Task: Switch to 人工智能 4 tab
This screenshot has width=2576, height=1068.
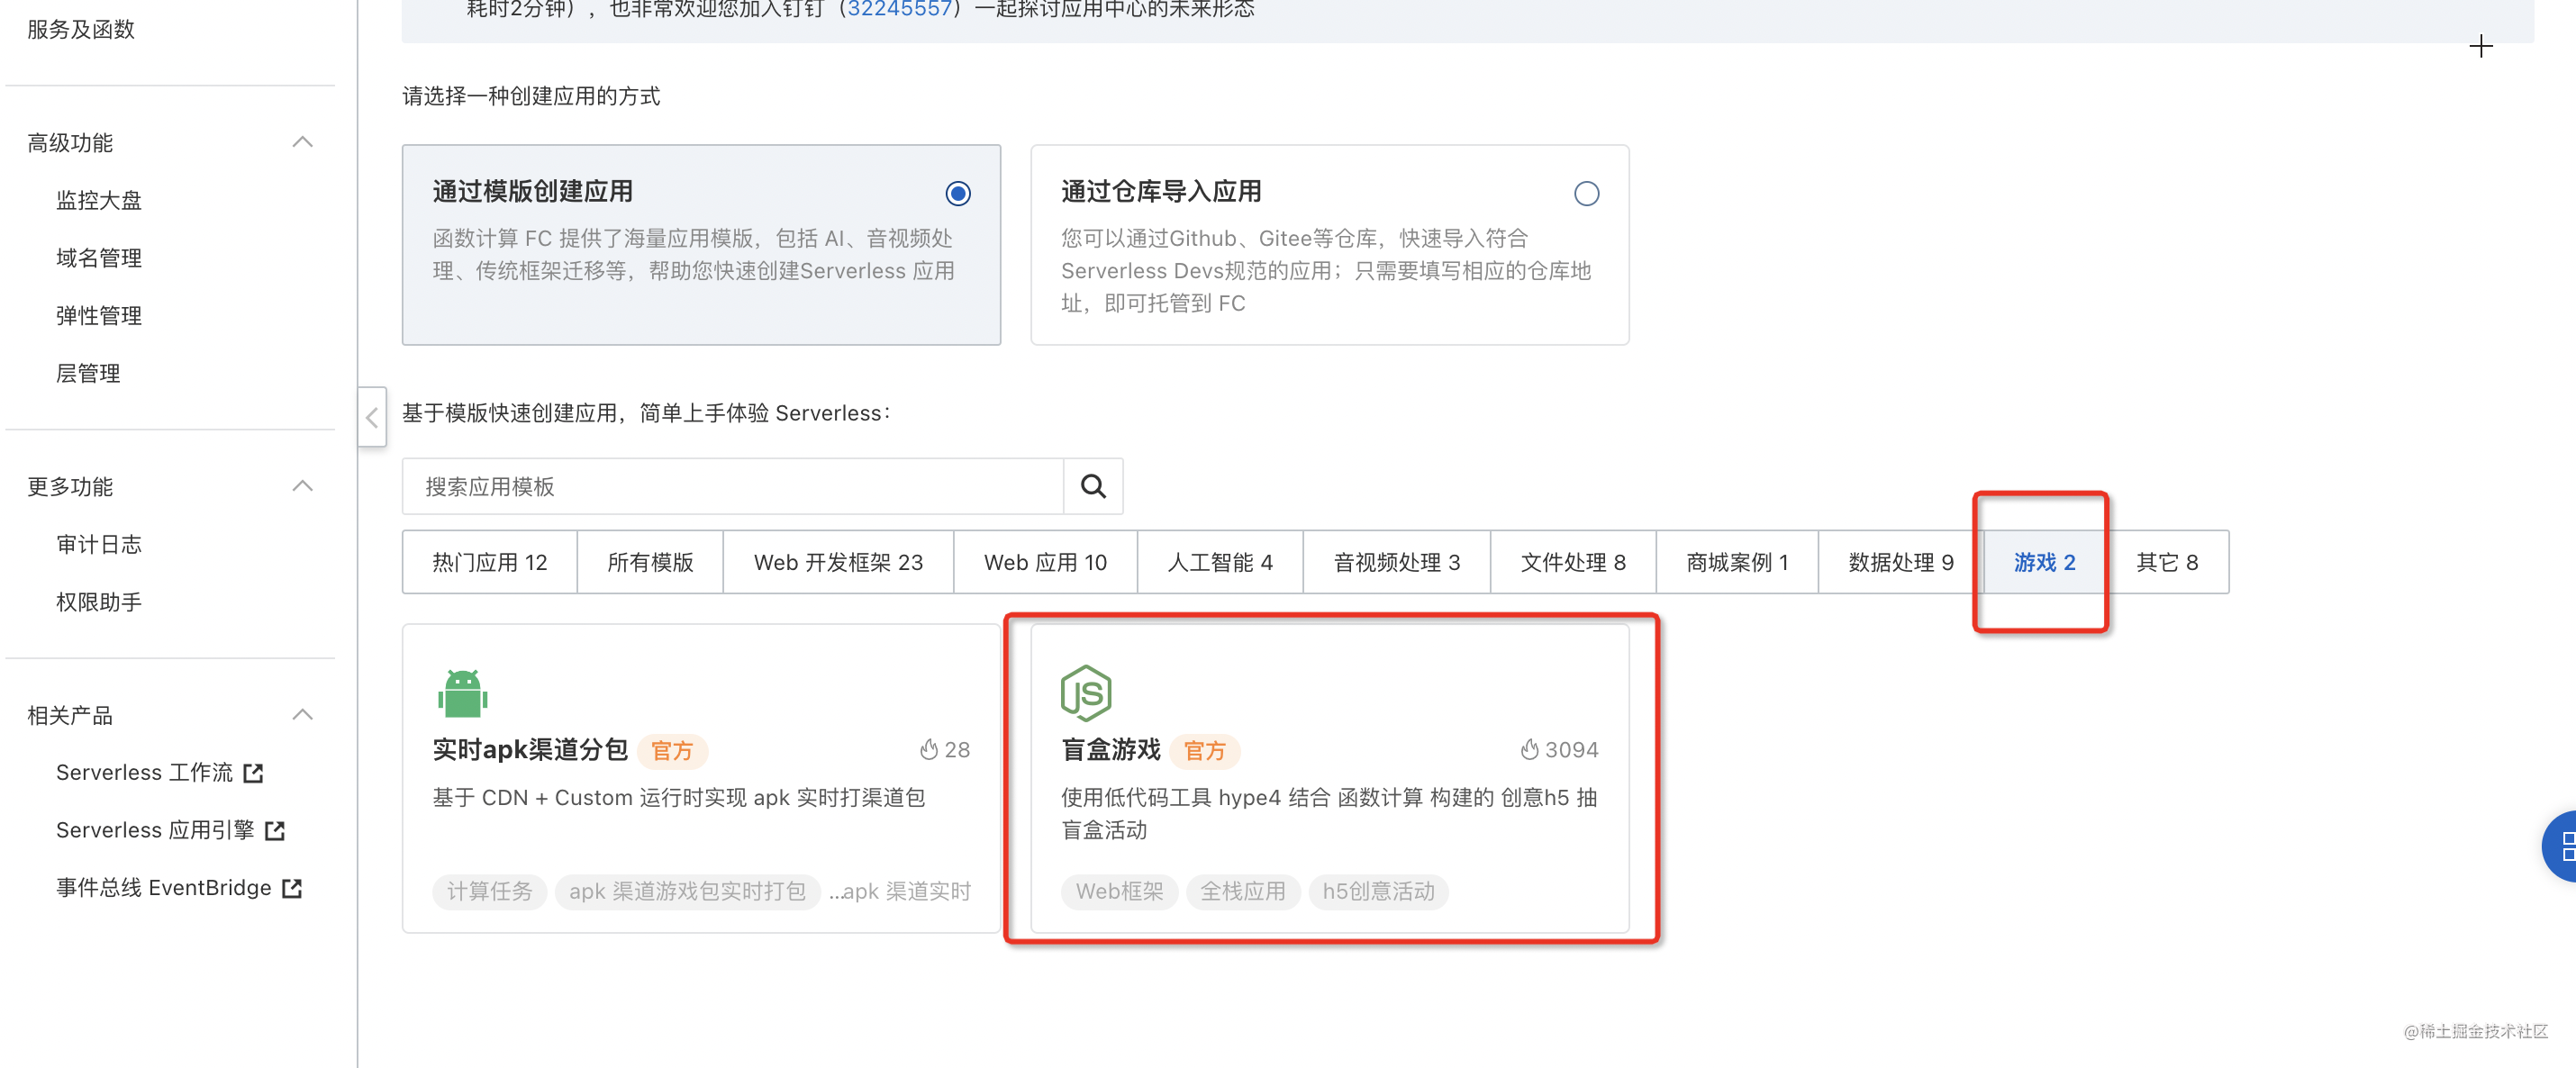Action: point(1220,563)
